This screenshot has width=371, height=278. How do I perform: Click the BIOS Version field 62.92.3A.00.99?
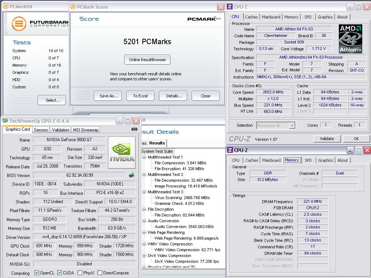click(79, 175)
